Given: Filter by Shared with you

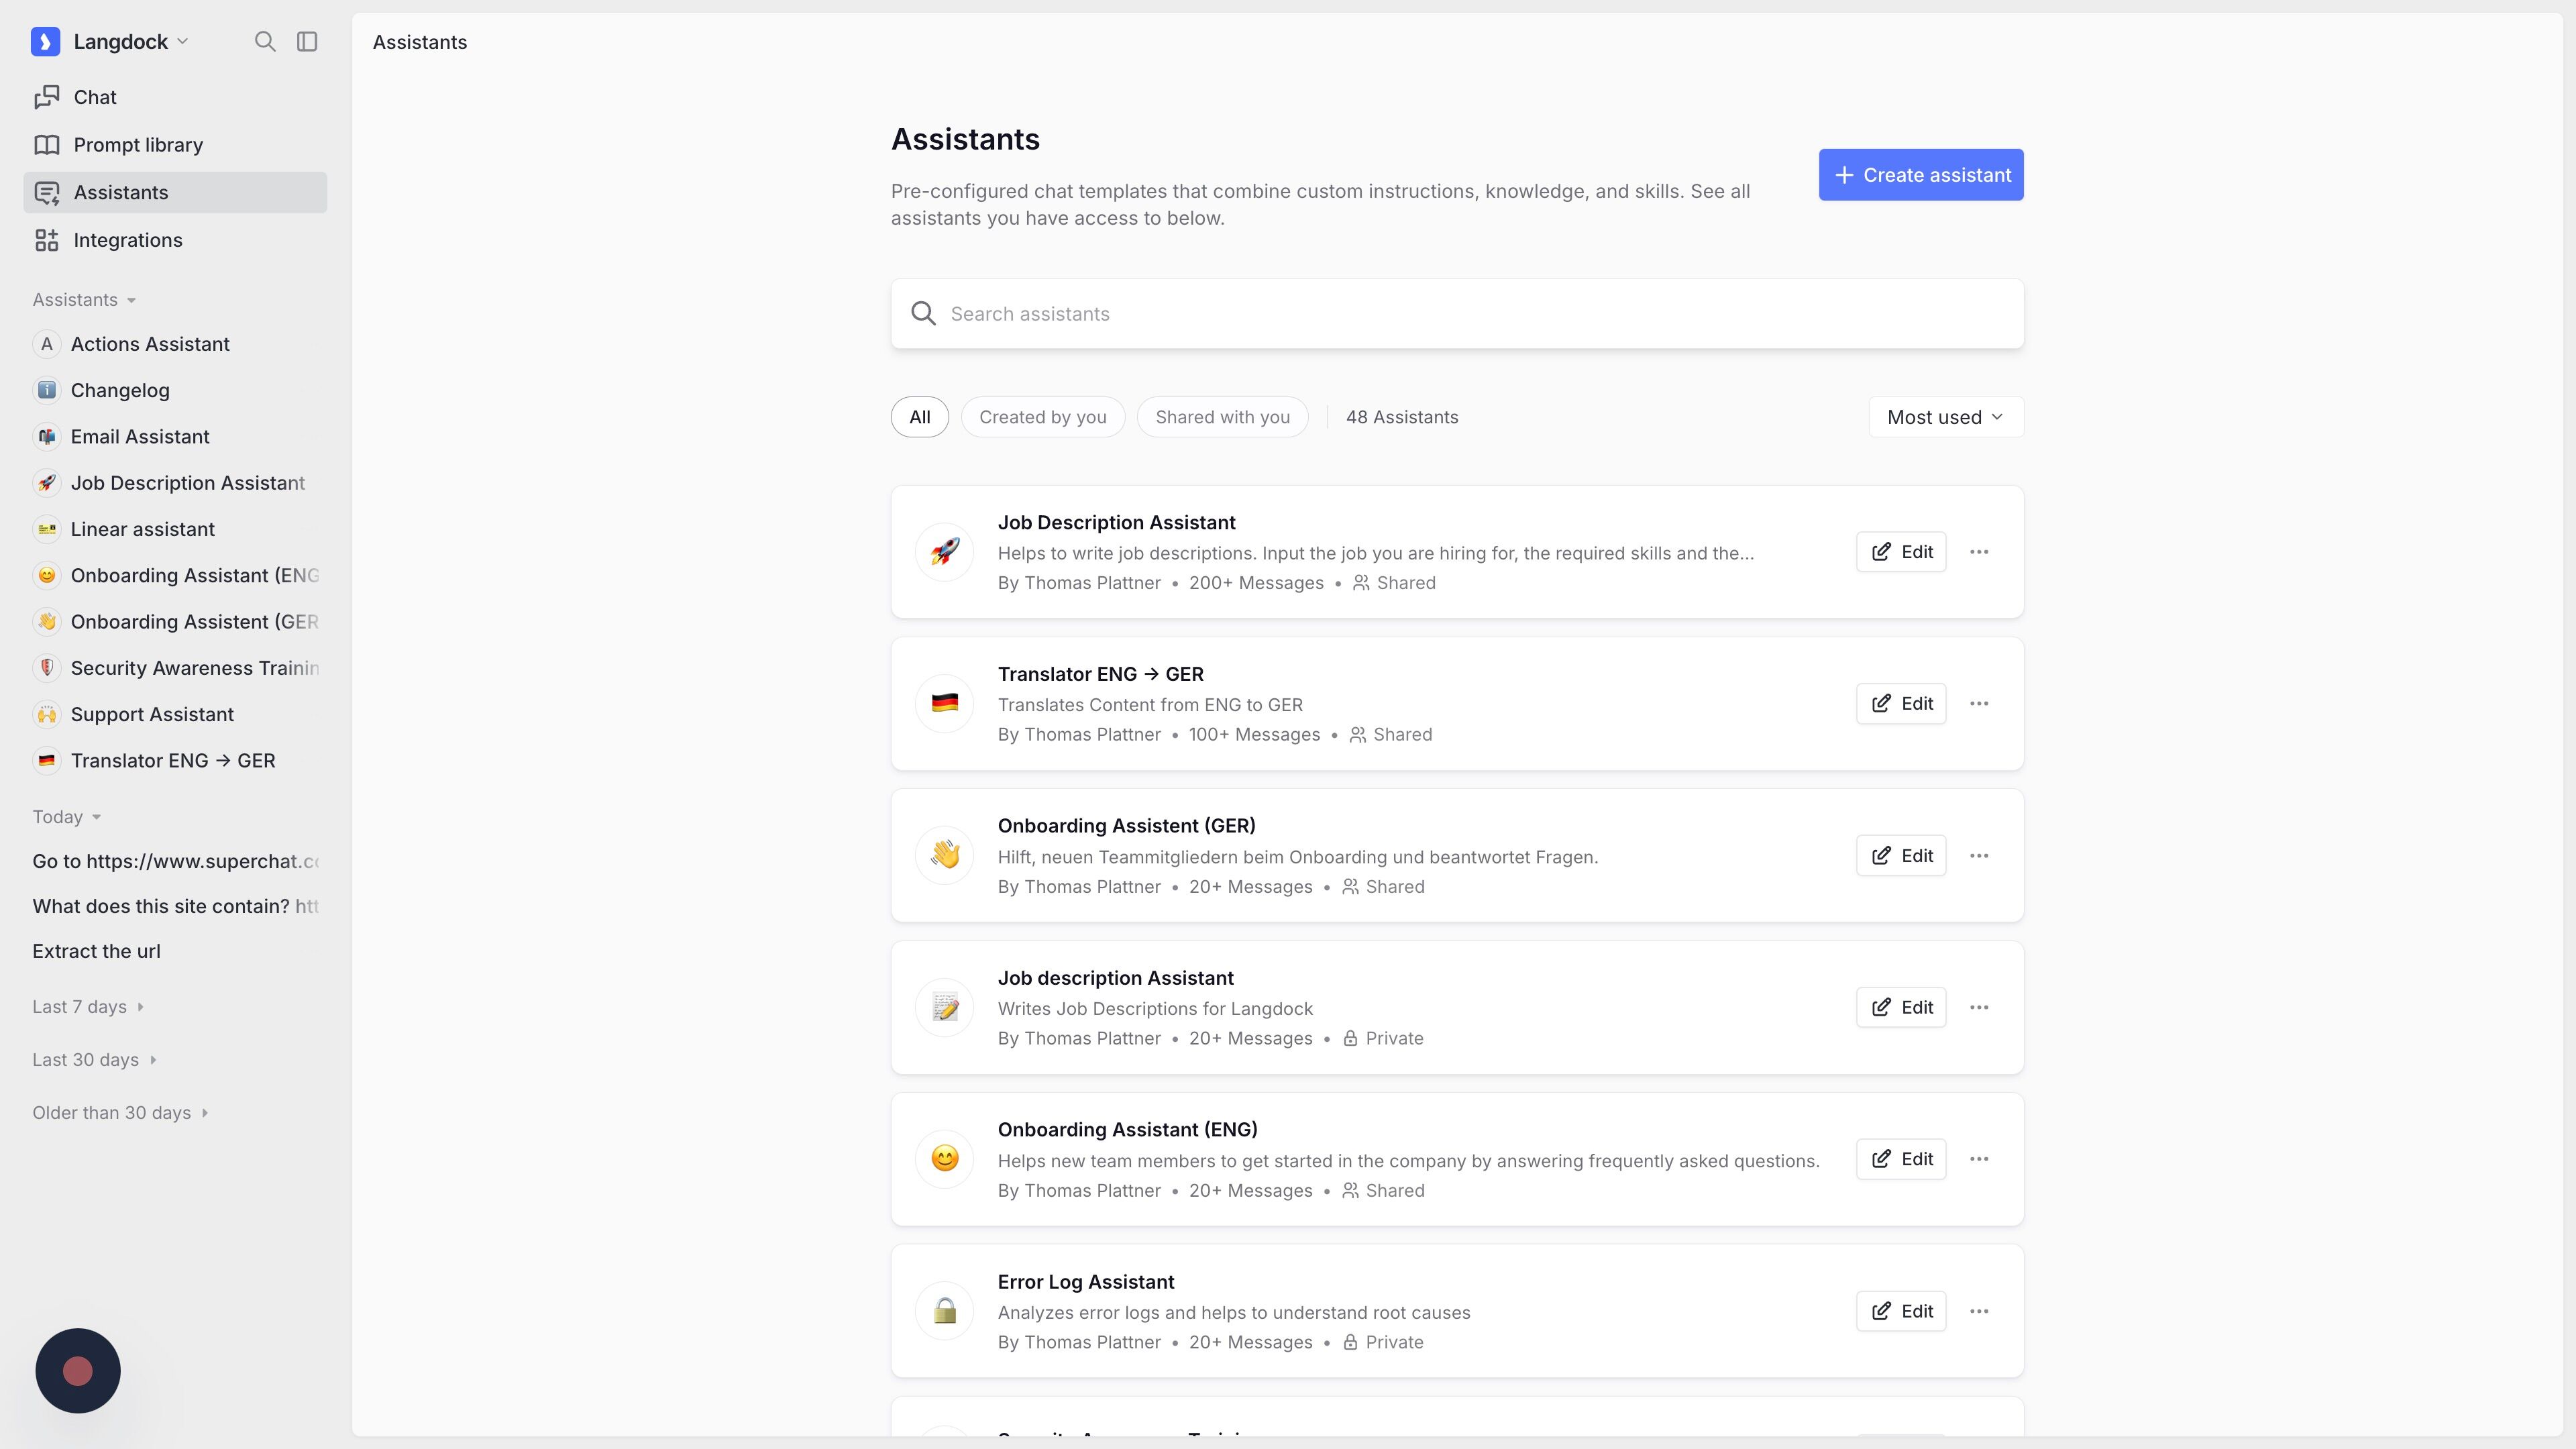Looking at the screenshot, I should point(1222,417).
